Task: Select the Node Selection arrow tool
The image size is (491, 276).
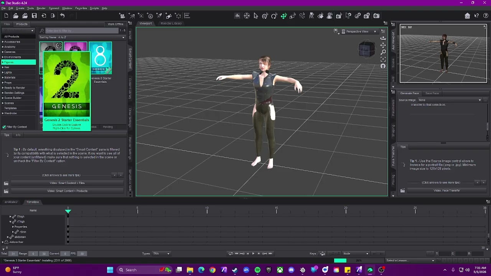Action: [256, 16]
